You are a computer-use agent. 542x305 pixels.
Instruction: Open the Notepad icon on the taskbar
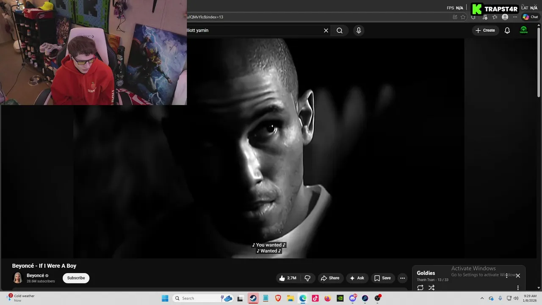point(265,298)
